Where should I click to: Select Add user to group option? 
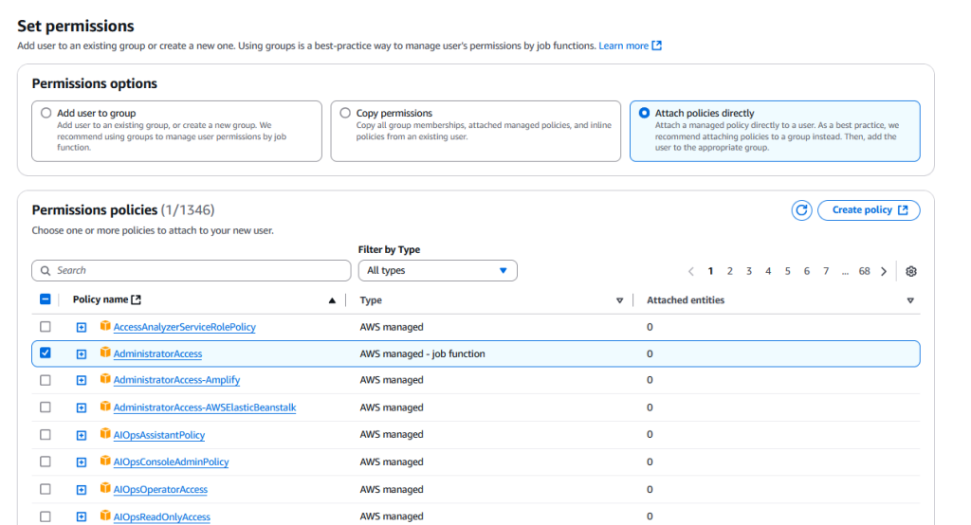click(46, 113)
